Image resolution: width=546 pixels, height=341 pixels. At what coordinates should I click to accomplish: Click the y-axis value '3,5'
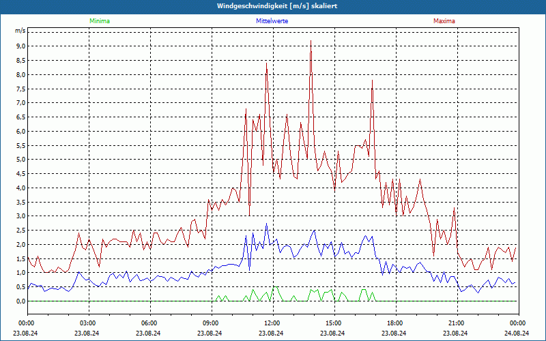click(x=20, y=202)
